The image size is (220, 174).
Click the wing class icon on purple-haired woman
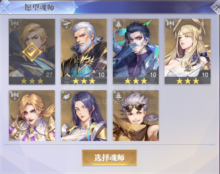click(x=66, y=96)
